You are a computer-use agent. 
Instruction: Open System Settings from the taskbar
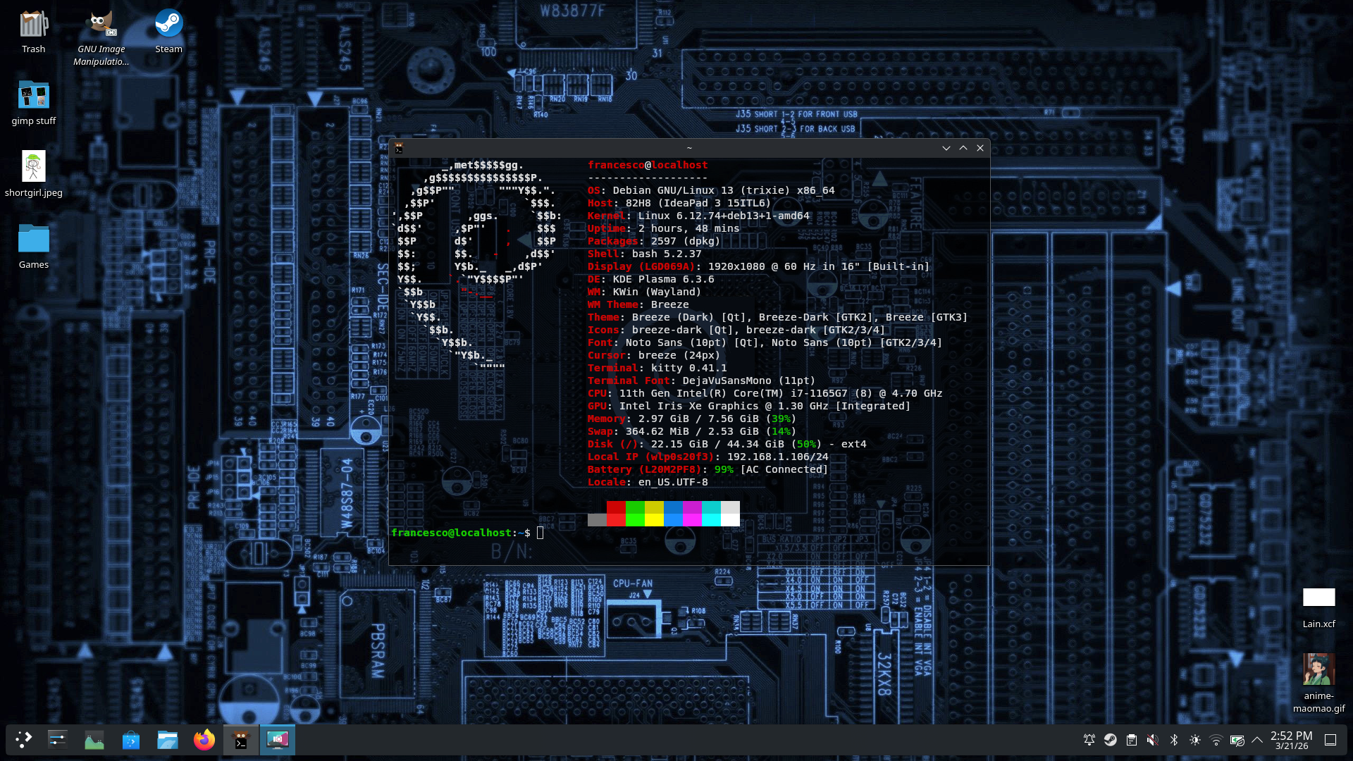point(58,740)
